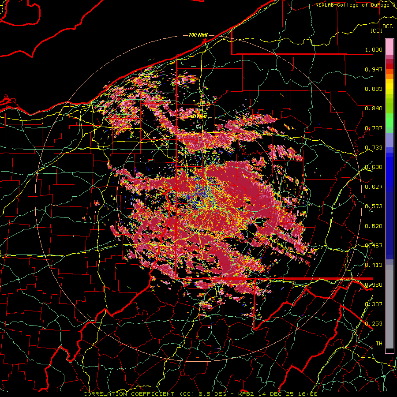Select the 0.253 scale value
The height and width of the screenshot is (397, 397).
click(x=374, y=324)
